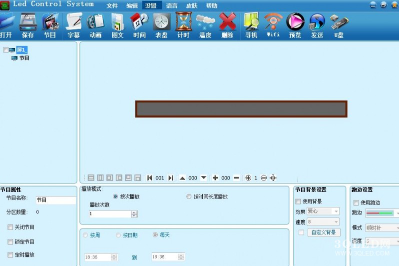Open 跑边 border style dropdown

click(x=382, y=213)
